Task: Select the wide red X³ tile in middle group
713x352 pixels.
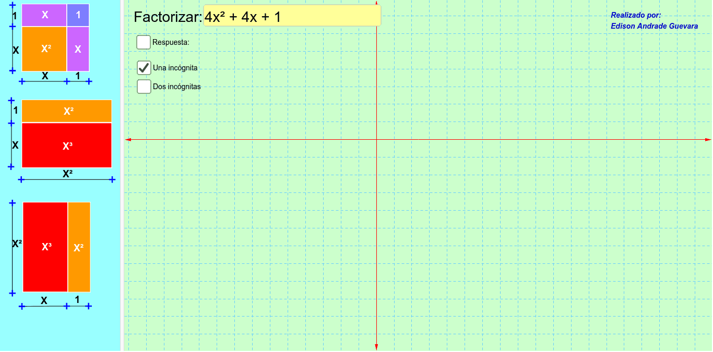Action: pyautogui.click(x=67, y=145)
